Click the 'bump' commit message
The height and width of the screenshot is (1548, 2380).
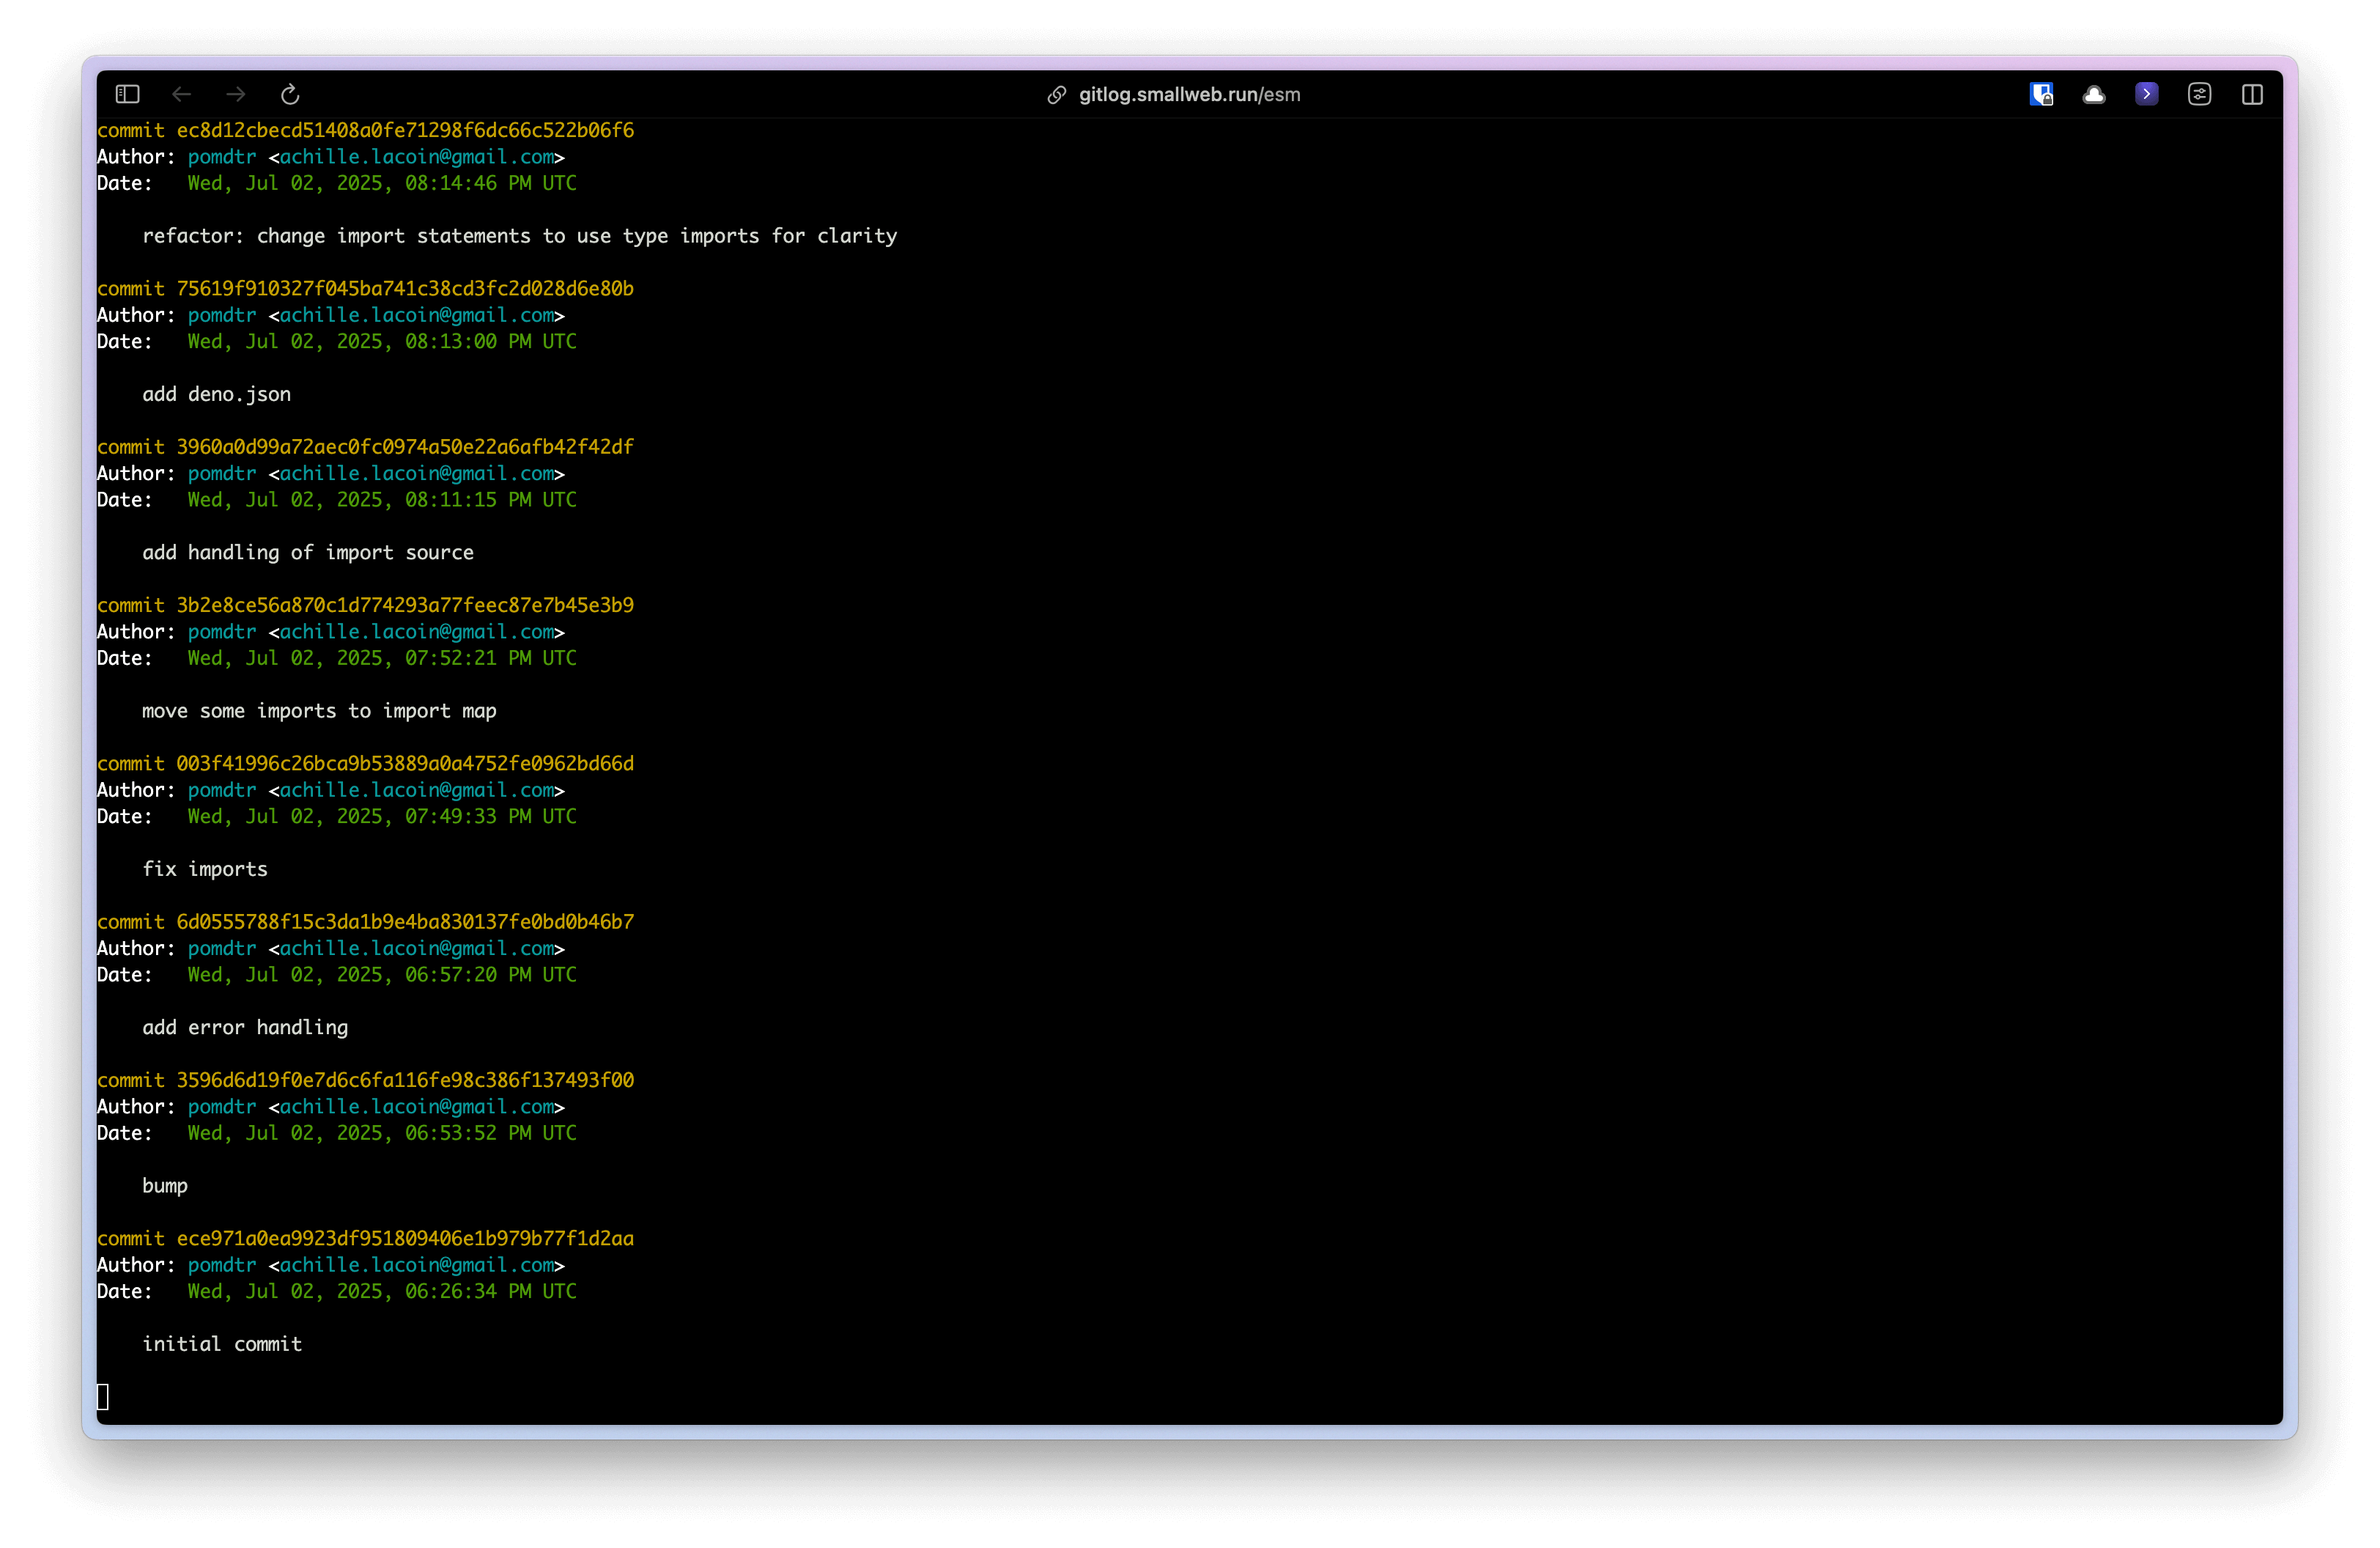click(x=165, y=1186)
